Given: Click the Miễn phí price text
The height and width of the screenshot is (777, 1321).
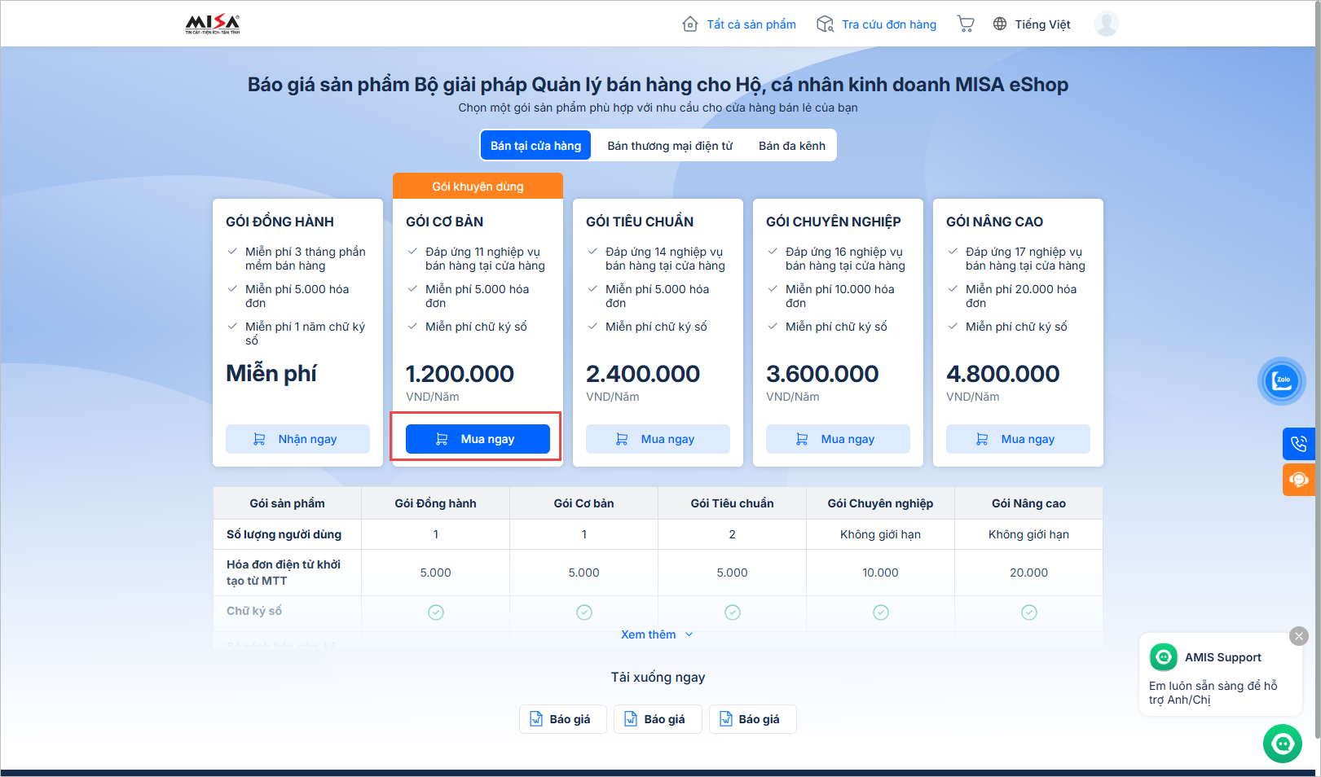Looking at the screenshot, I should click(x=271, y=373).
